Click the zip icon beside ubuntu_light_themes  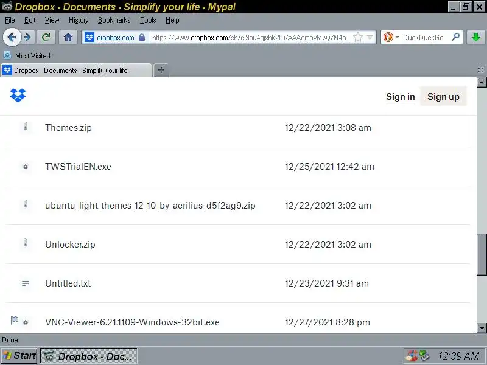point(26,204)
